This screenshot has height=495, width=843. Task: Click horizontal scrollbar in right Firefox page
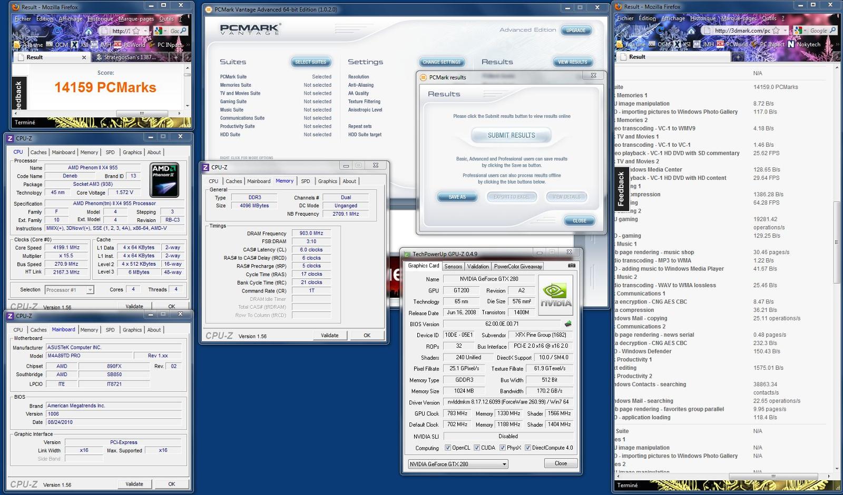tap(773, 476)
